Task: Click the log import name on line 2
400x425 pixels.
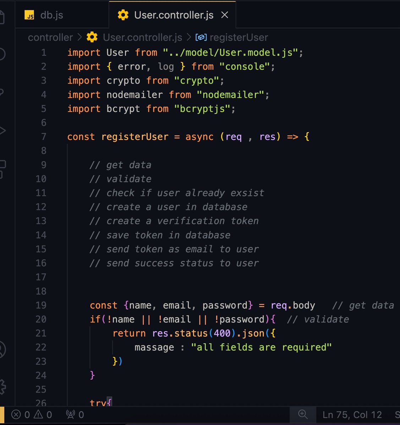Action: [x=166, y=67]
